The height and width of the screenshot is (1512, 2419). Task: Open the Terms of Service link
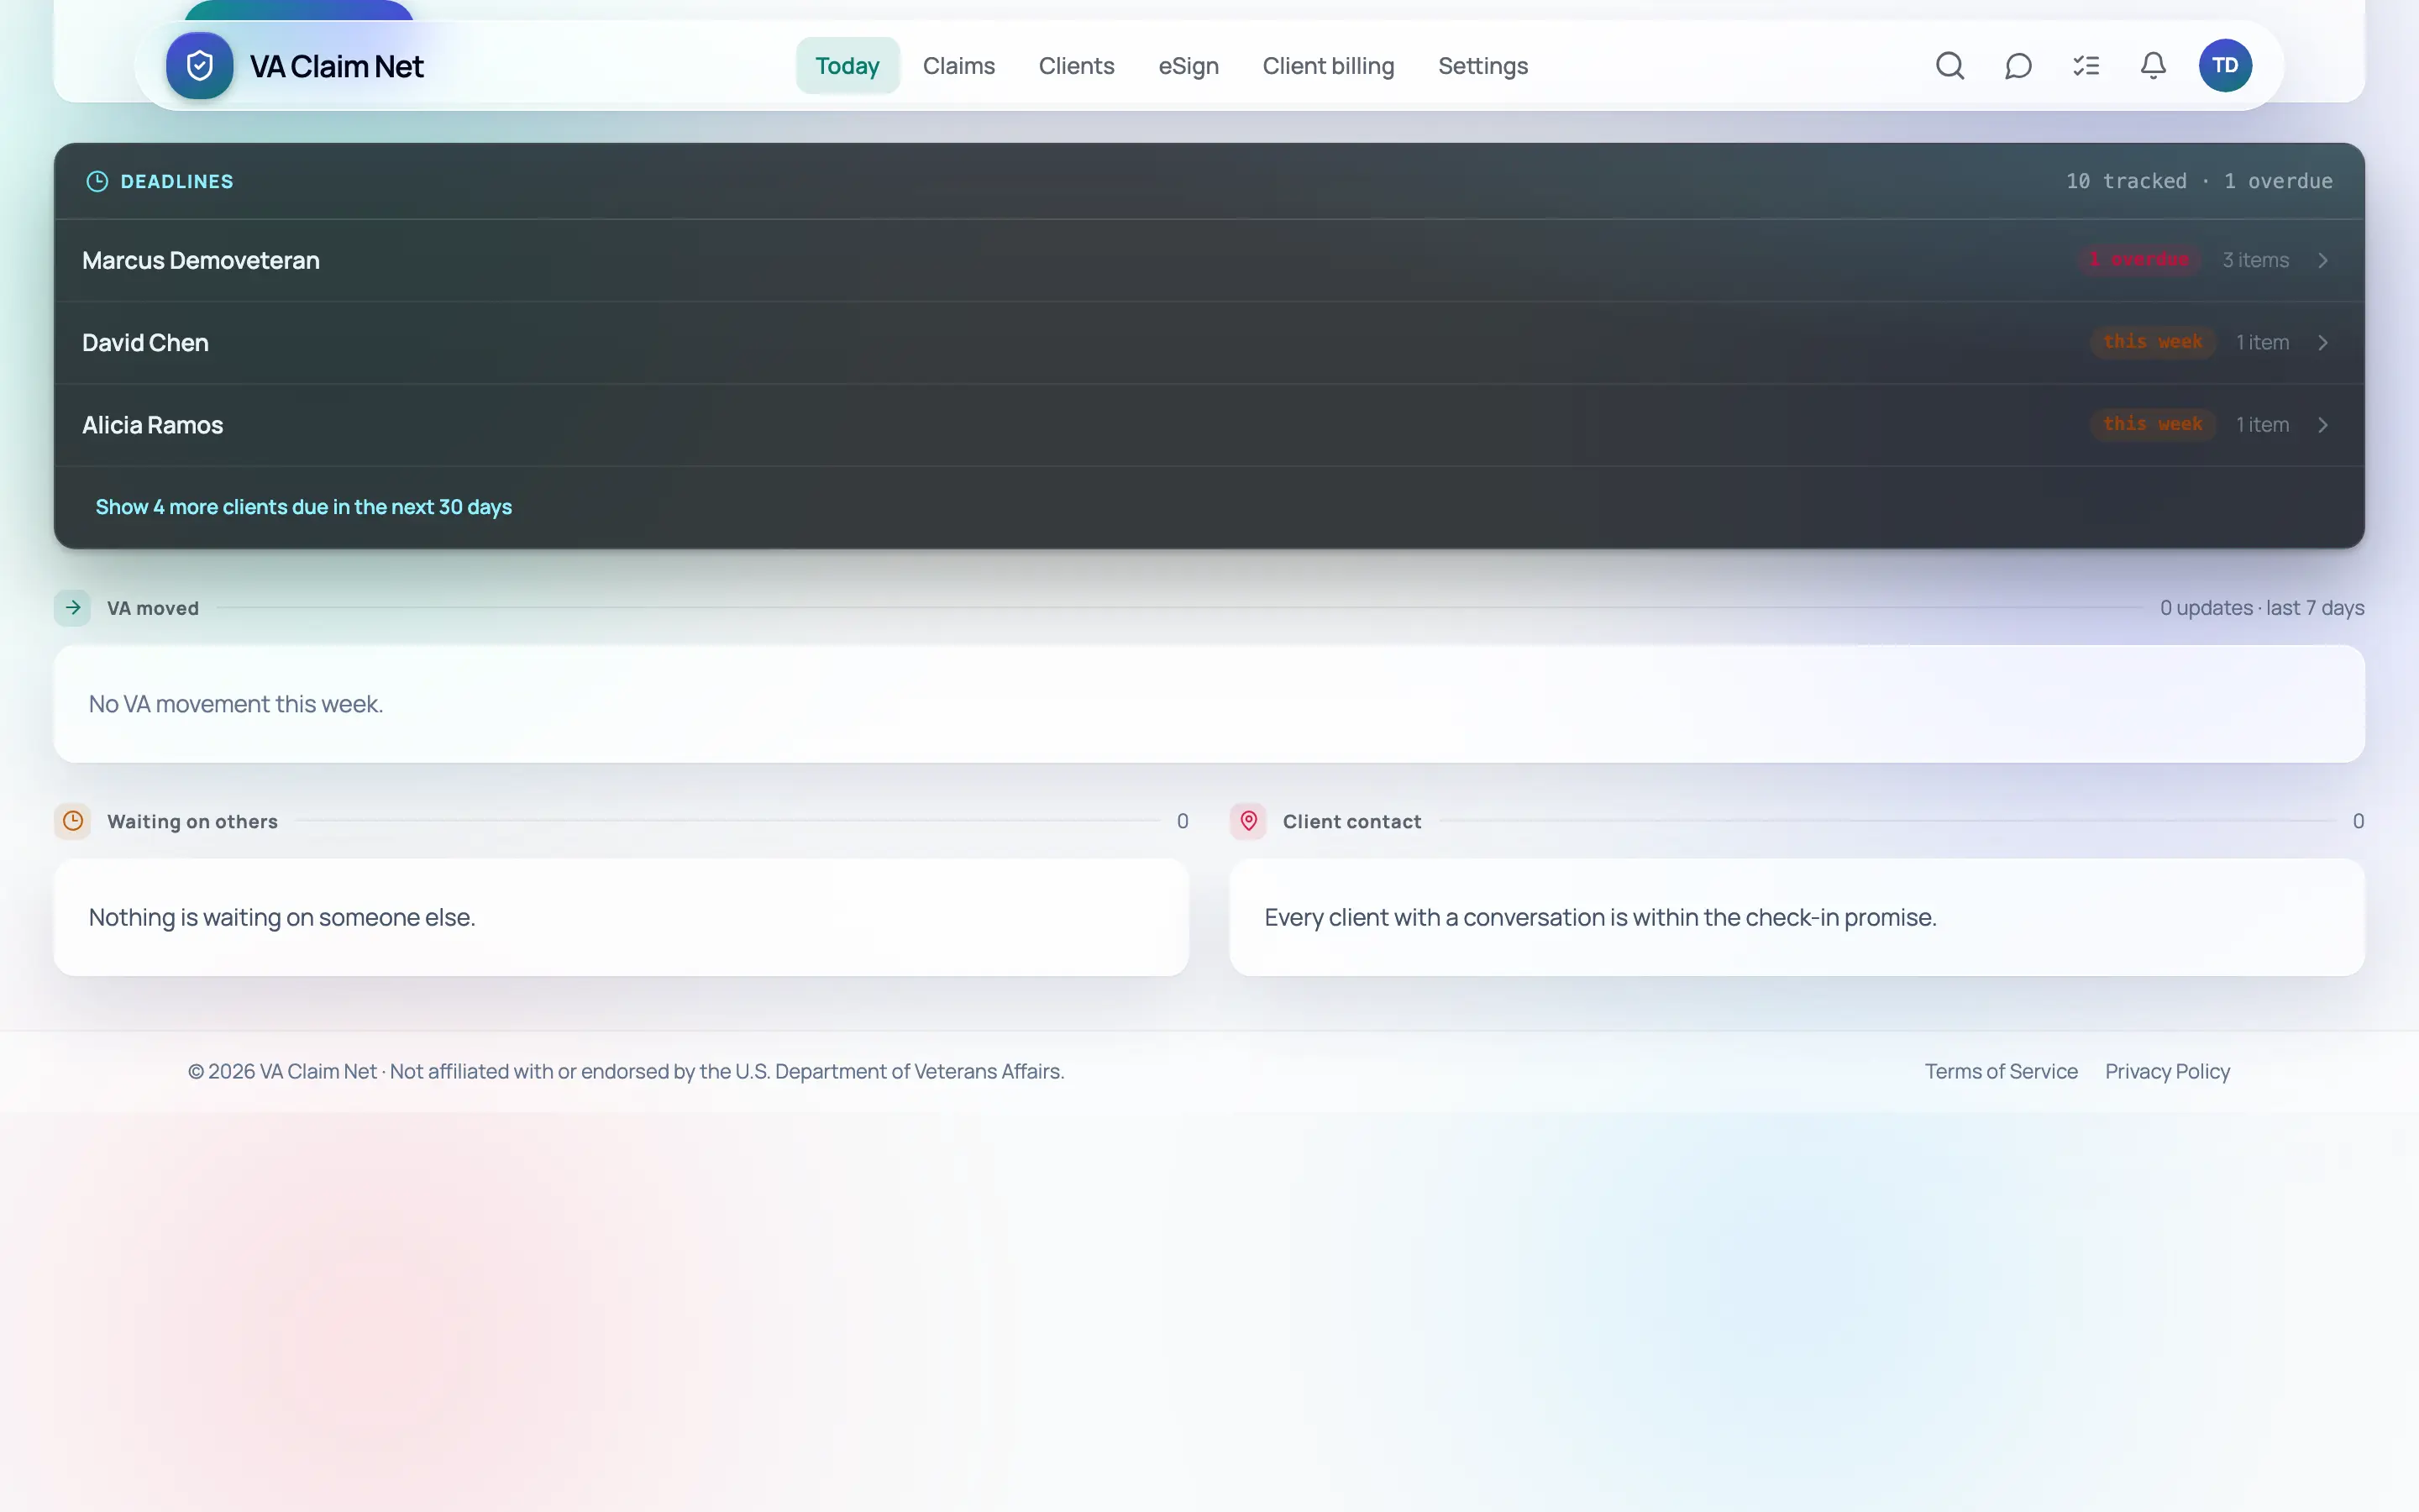2002,1071
